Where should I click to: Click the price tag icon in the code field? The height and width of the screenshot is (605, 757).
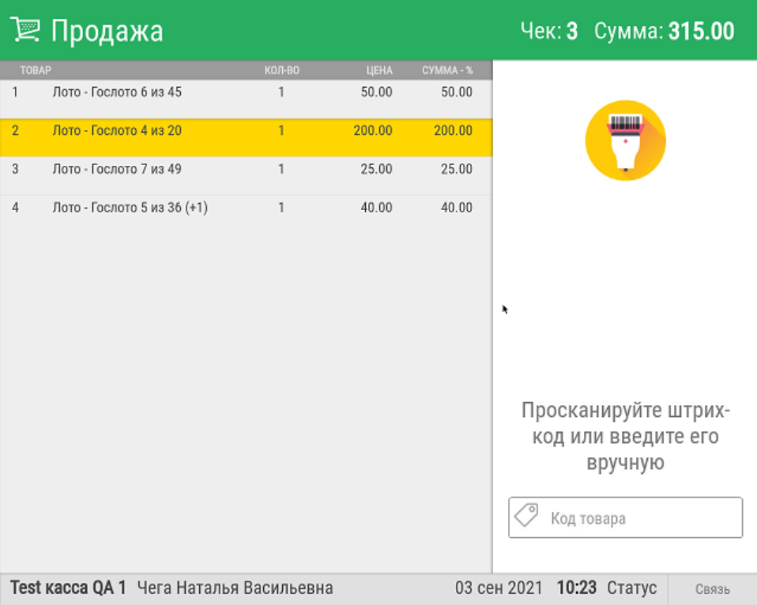526,515
